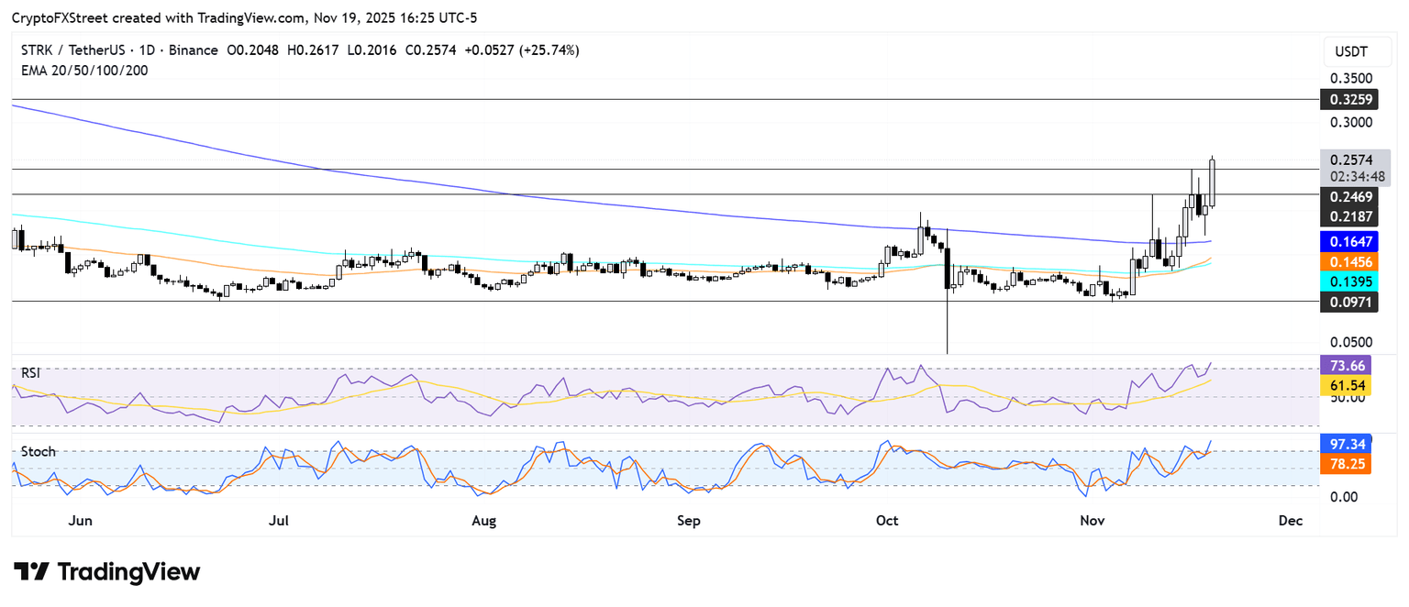1409x607 pixels.
Task: Select the orange 0.1456 EMA label
Action: coord(1346,262)
